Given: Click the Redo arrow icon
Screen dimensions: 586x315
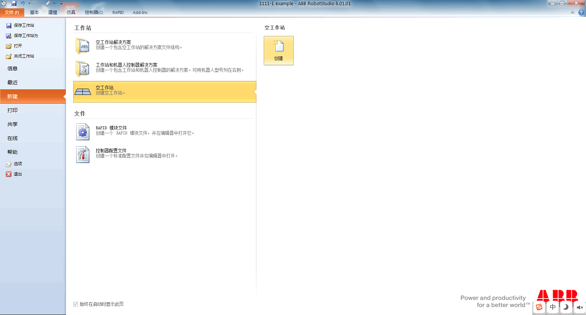Looking at the screenshot, I should click(x=35, y=3).
